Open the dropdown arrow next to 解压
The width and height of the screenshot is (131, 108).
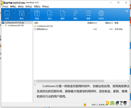coord(29,13)
